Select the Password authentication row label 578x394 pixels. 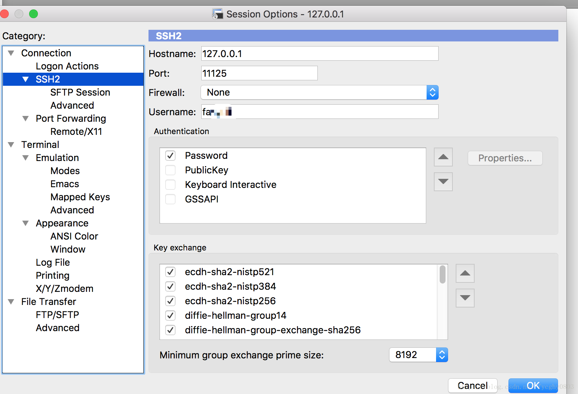click(x=206, y=156)
